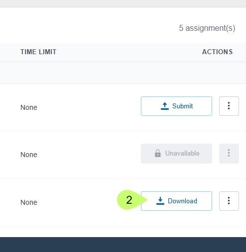Click None time limit in Download row
Viewport: 246px width, 252px height.
click(x=29, y=202)
